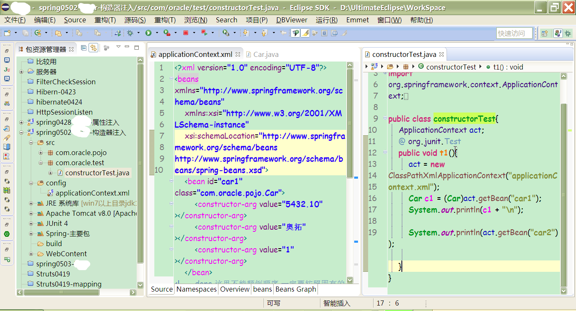Click 智能插入 status bar entry

click(x=337, y=303)
